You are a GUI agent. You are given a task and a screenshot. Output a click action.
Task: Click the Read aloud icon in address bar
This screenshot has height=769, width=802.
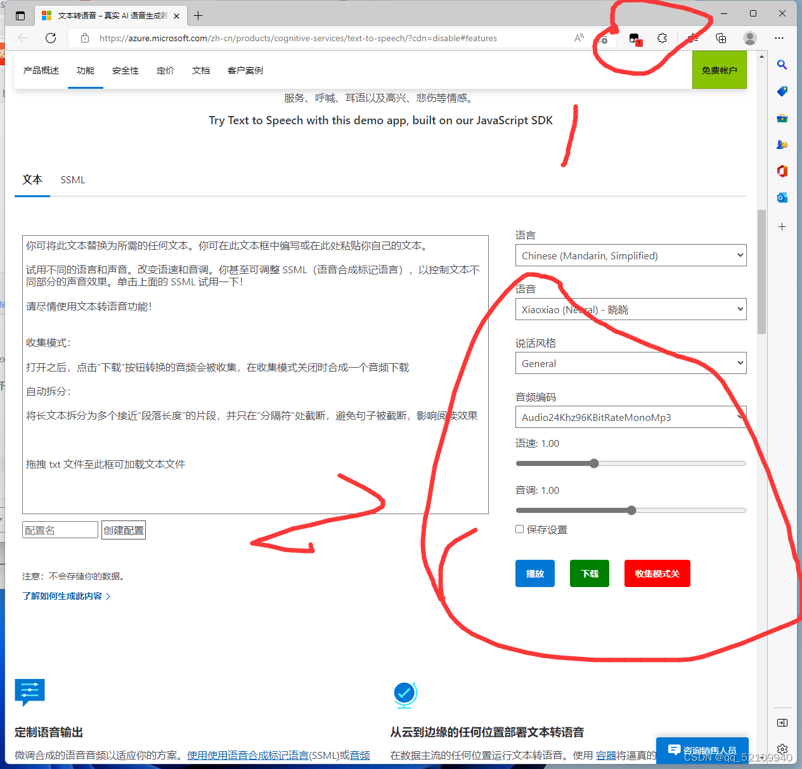579,38
